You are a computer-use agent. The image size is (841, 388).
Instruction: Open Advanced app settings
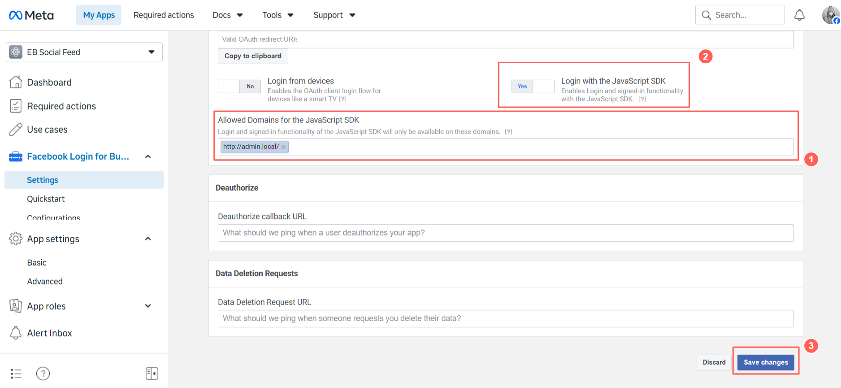(x=45, y=281)
